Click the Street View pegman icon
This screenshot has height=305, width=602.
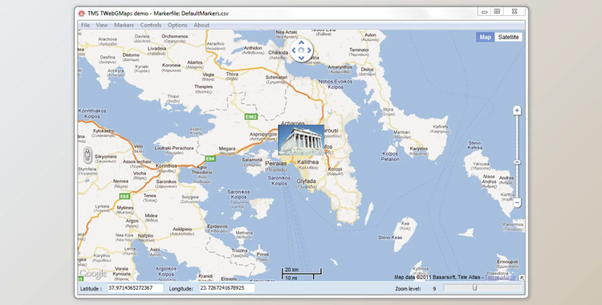pyautogui.click(x=87, y=155)
